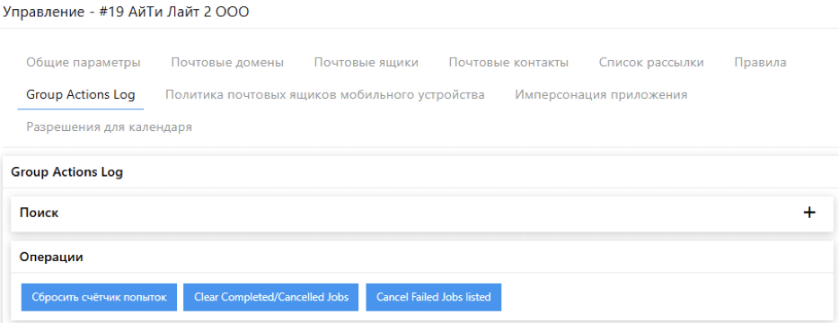The height and width of the screenshot is (323, 839).
Task: Click the bold Group Actions Log panel heading
Action: point(66,172)
